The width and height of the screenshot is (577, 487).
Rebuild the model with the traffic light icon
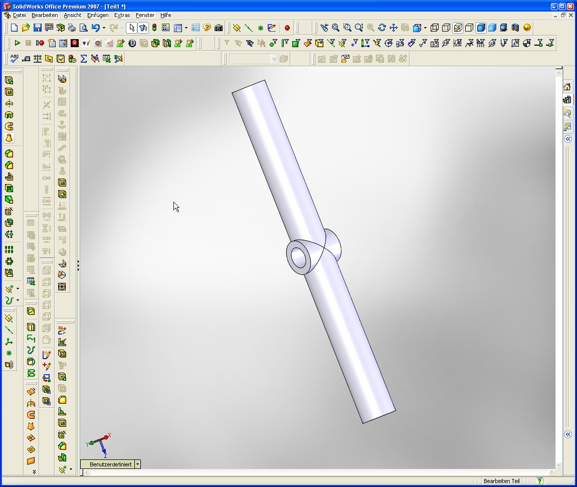pyautogui.click(x=154, y=28)
